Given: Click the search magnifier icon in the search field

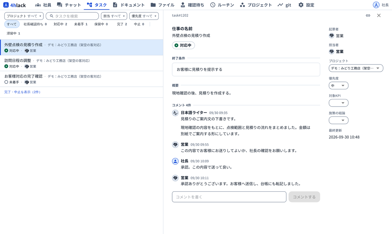Looking at the screenshot, I should 52,16.
